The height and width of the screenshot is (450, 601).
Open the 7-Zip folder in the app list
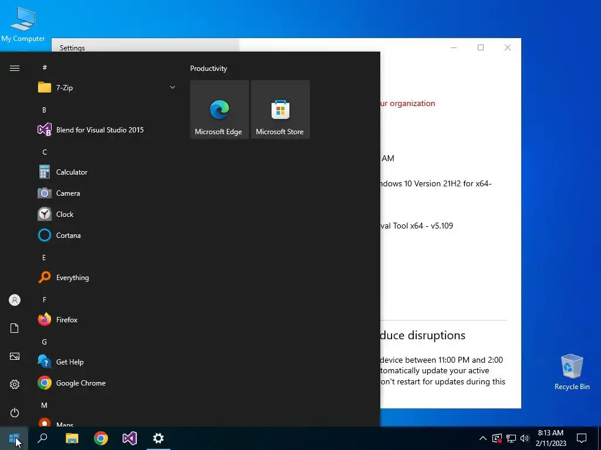tap(107, 88)
